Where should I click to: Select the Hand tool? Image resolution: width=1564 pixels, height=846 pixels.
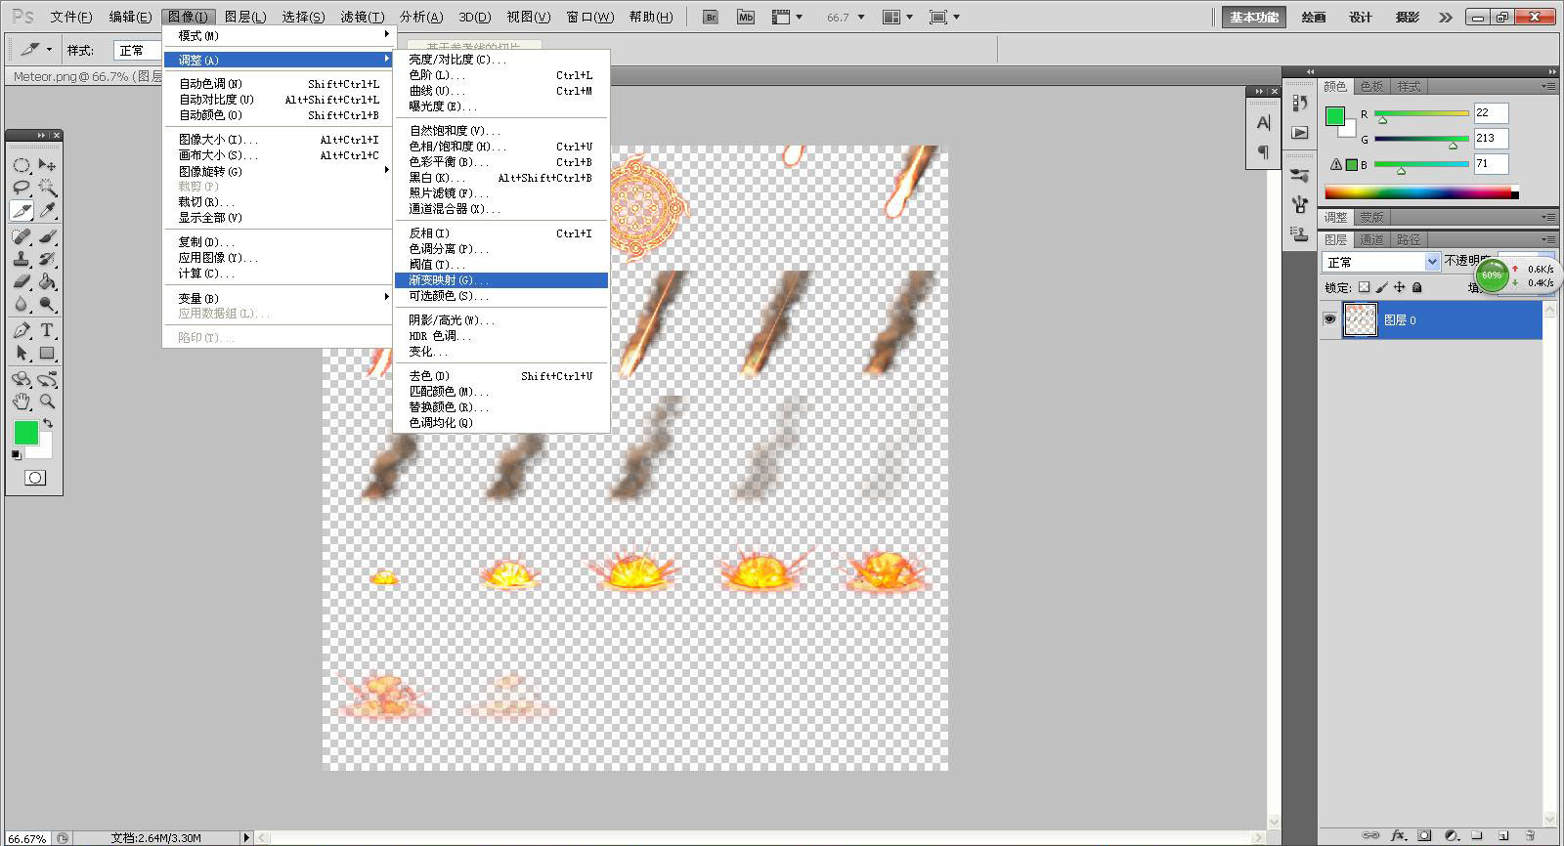(x=22, y=402)
